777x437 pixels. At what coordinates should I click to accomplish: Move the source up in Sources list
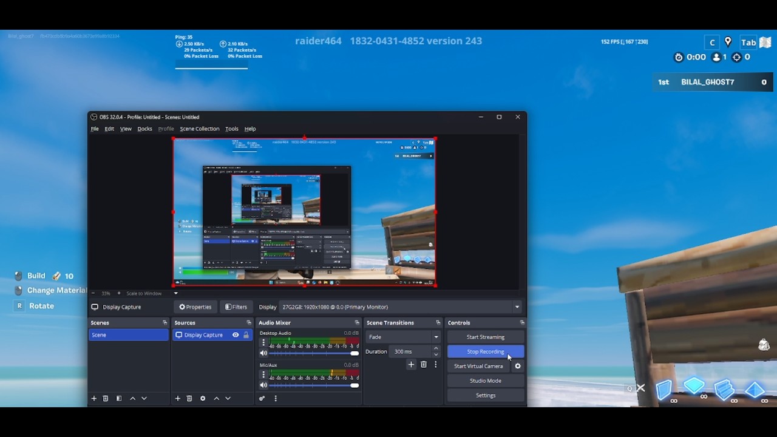(217, 398)
